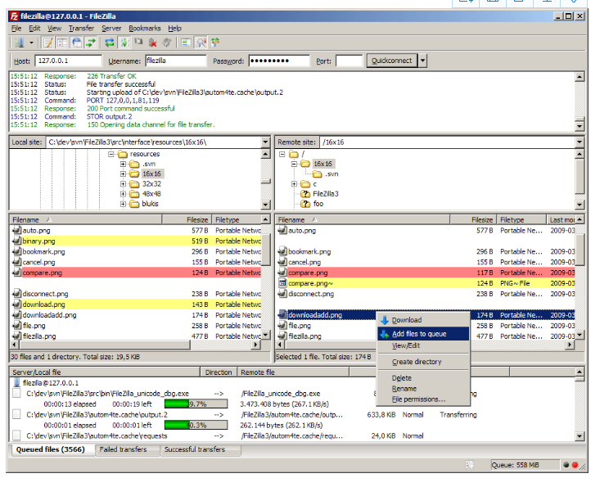Sort remote list by Filename header
This screenshot has width=600, height=478.
(x=363, y=219)
